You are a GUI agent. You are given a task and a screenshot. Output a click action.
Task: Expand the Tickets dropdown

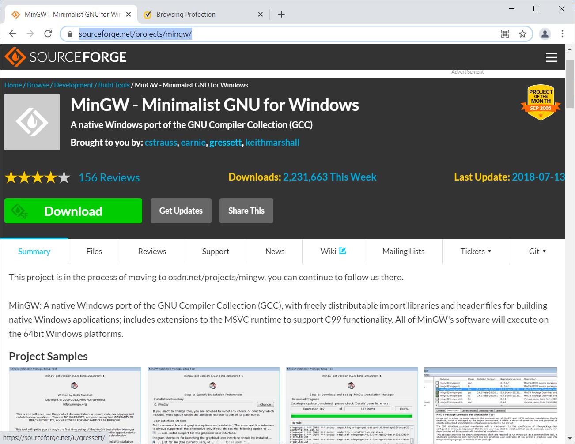pos(476,252)
